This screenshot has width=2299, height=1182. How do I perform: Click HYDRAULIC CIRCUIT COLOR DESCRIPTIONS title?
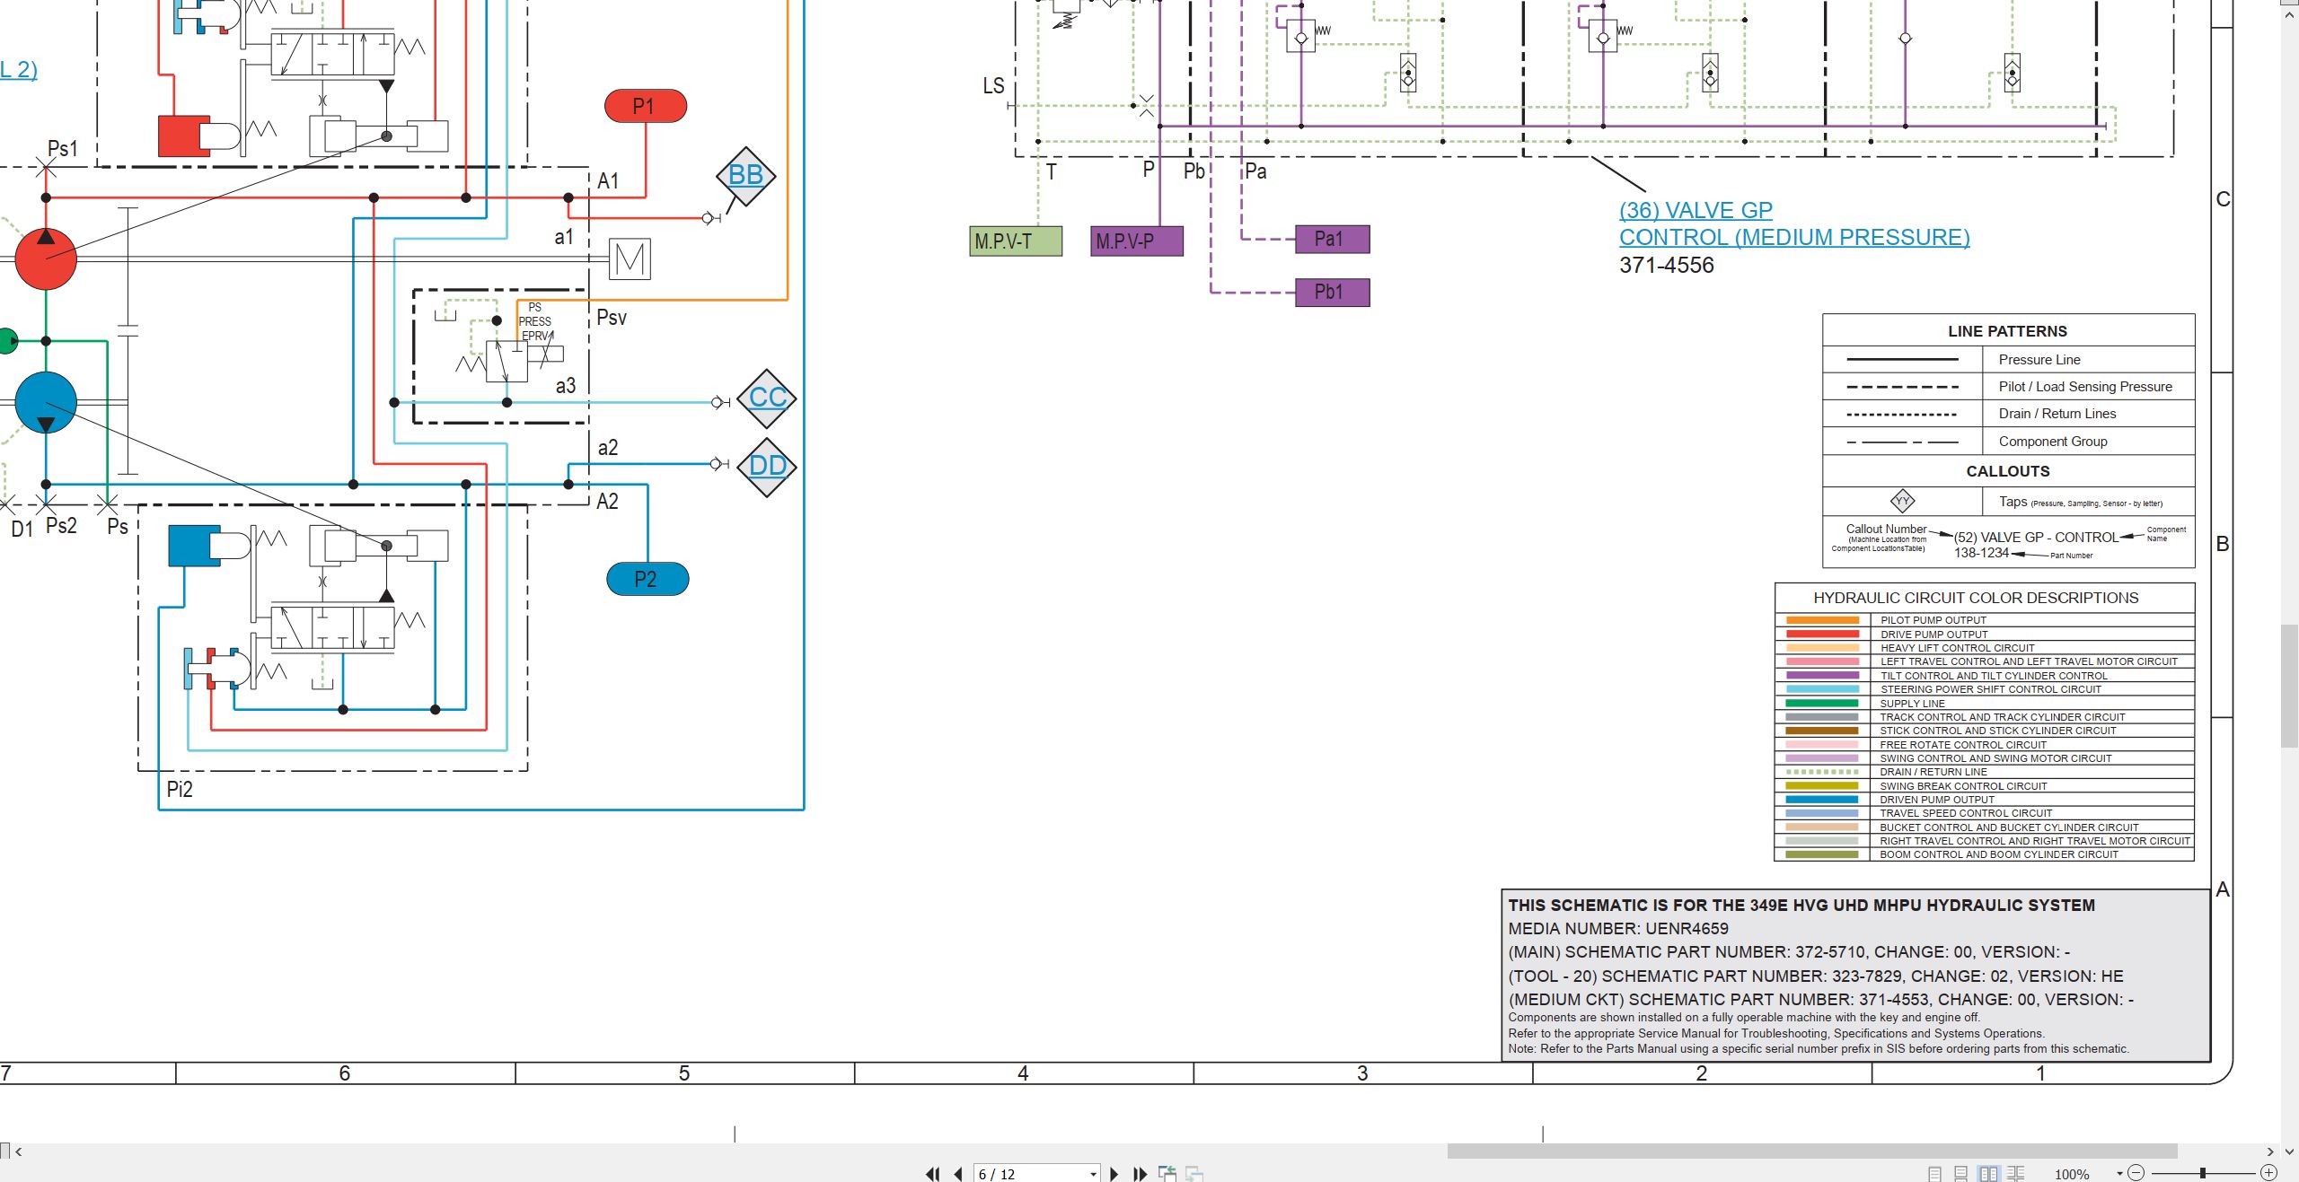[x=1976, y=598]
